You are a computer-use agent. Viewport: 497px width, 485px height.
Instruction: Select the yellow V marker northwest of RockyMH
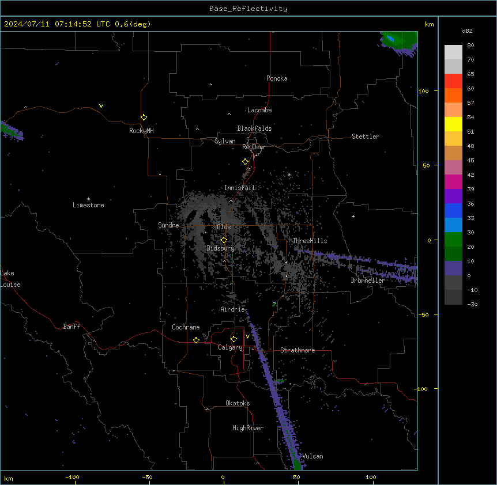point(101,106)
